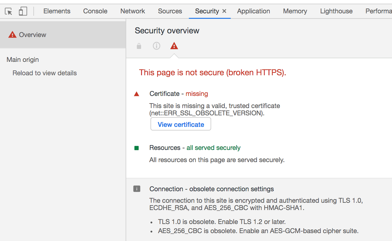This screenshot has width=392, height=241.
Task: Toggle the device toolbar icon
Action: click(x=23, y=12)
